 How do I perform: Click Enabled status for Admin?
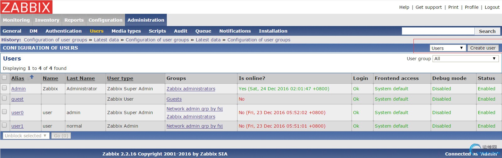[486, 89]
